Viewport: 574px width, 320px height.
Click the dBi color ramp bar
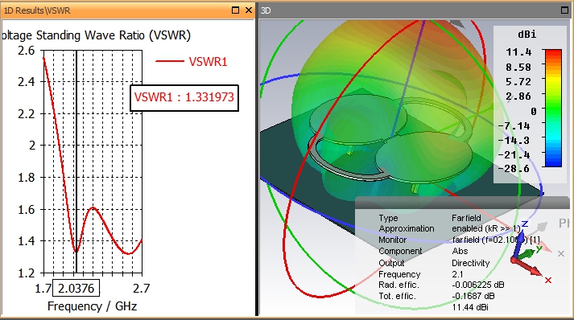tap(553, 109)
